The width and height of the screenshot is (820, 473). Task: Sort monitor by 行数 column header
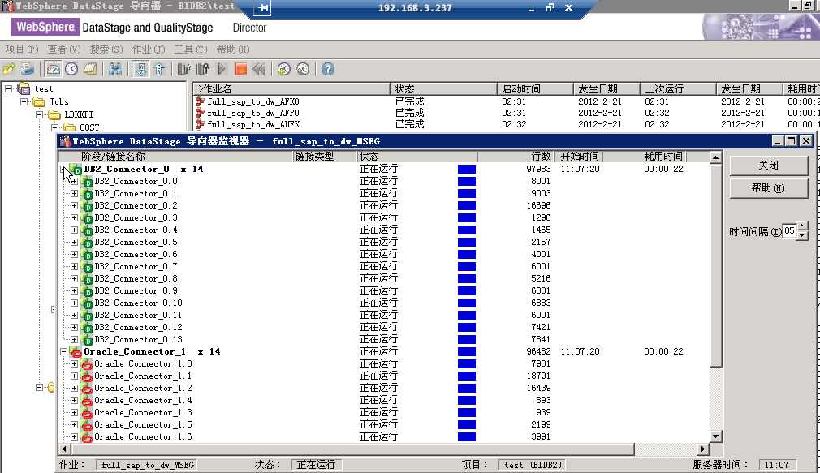(515, 157)
